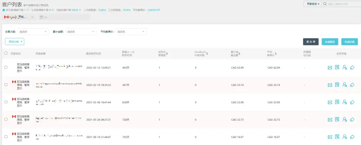Sort by 平均客单价 column header arrows
The height and width of the screenshot is (145, 361).
point(275,54)
